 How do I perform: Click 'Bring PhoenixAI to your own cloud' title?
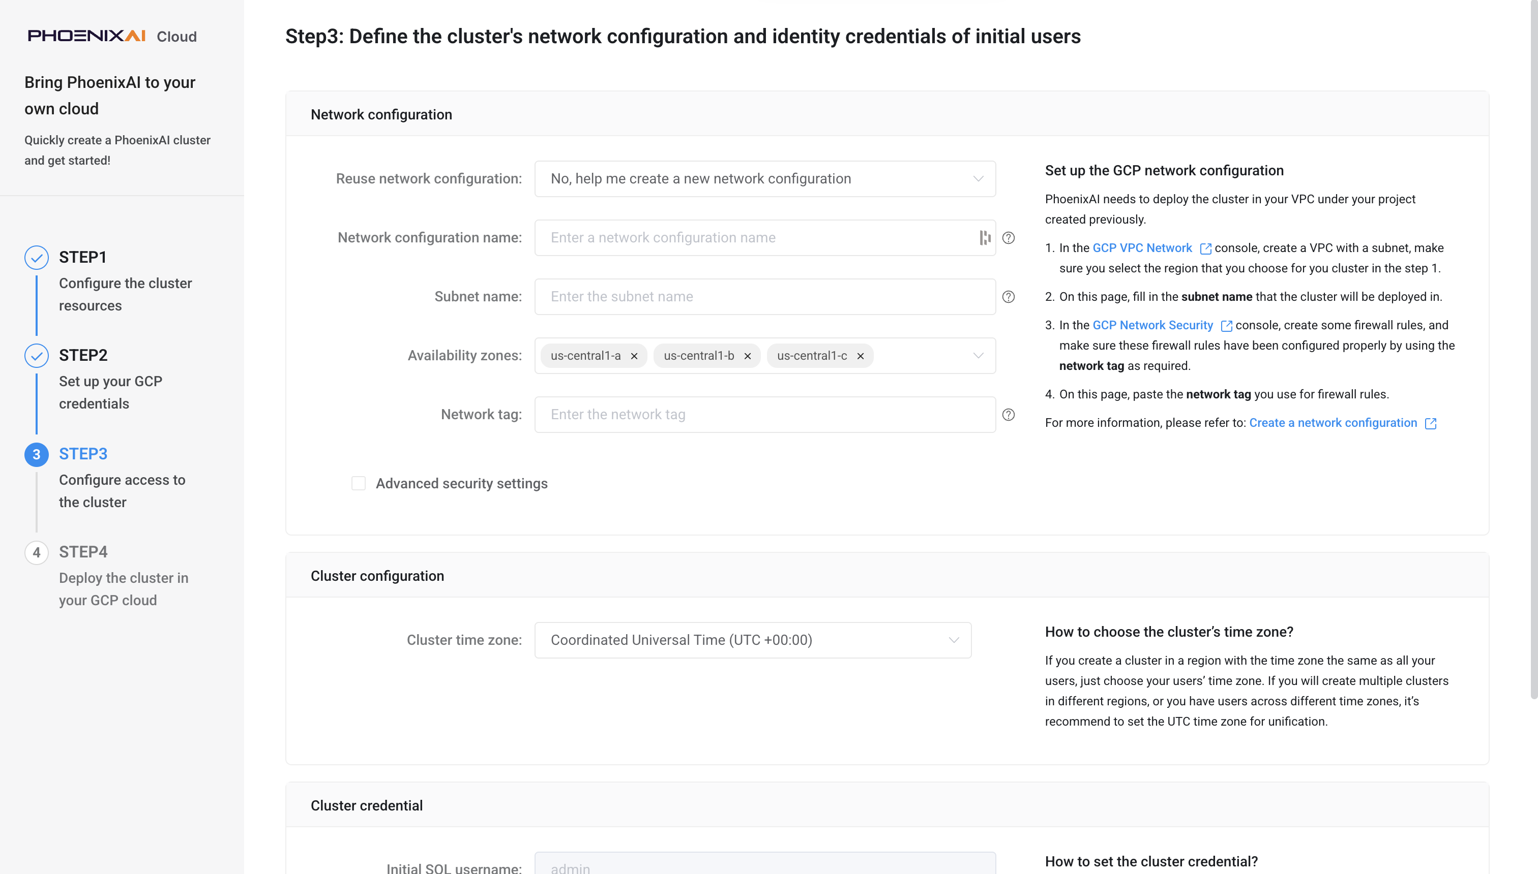pyautogui.click(x=110, y=96)
